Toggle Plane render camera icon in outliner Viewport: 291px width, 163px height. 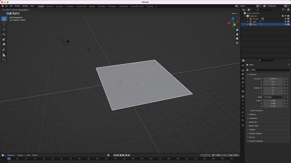[x=288, y=24]
